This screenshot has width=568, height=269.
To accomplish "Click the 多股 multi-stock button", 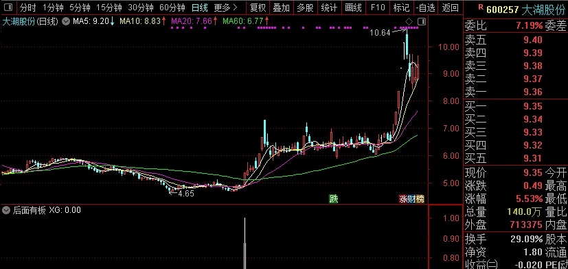I will 305,8.
